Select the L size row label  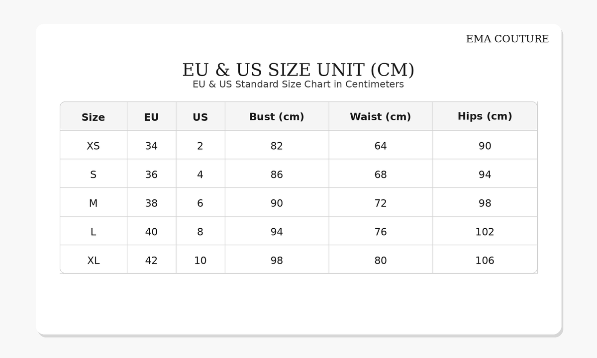click(93, 232)
